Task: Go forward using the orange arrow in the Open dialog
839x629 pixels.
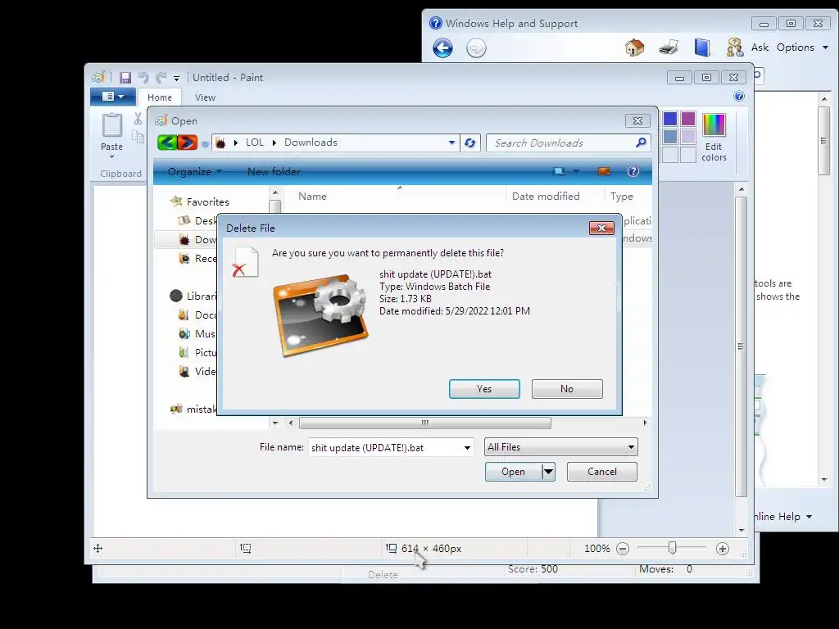Action: (x=188, y=143)
